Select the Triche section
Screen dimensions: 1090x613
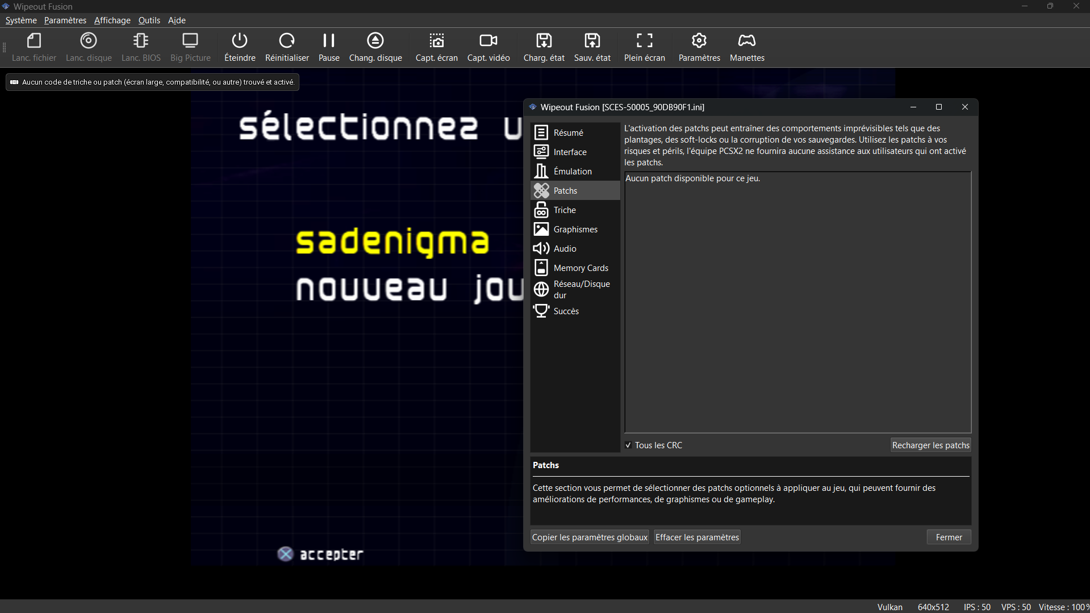(575, 210)
